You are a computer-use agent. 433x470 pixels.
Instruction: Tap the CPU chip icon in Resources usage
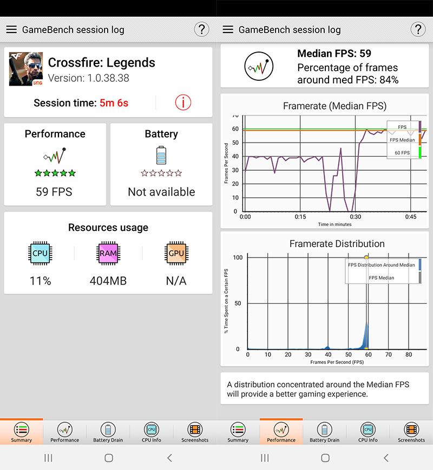click(x=40, y=253)
